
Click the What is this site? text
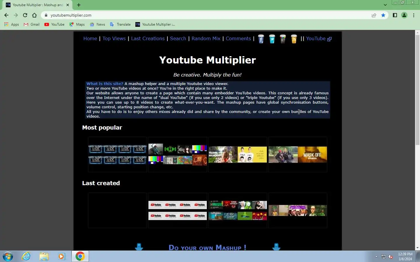point(105,84)
